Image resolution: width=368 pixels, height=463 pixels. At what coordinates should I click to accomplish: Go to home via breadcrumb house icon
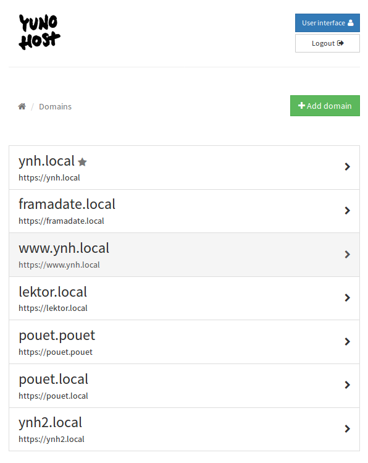[x=22, y=106]
